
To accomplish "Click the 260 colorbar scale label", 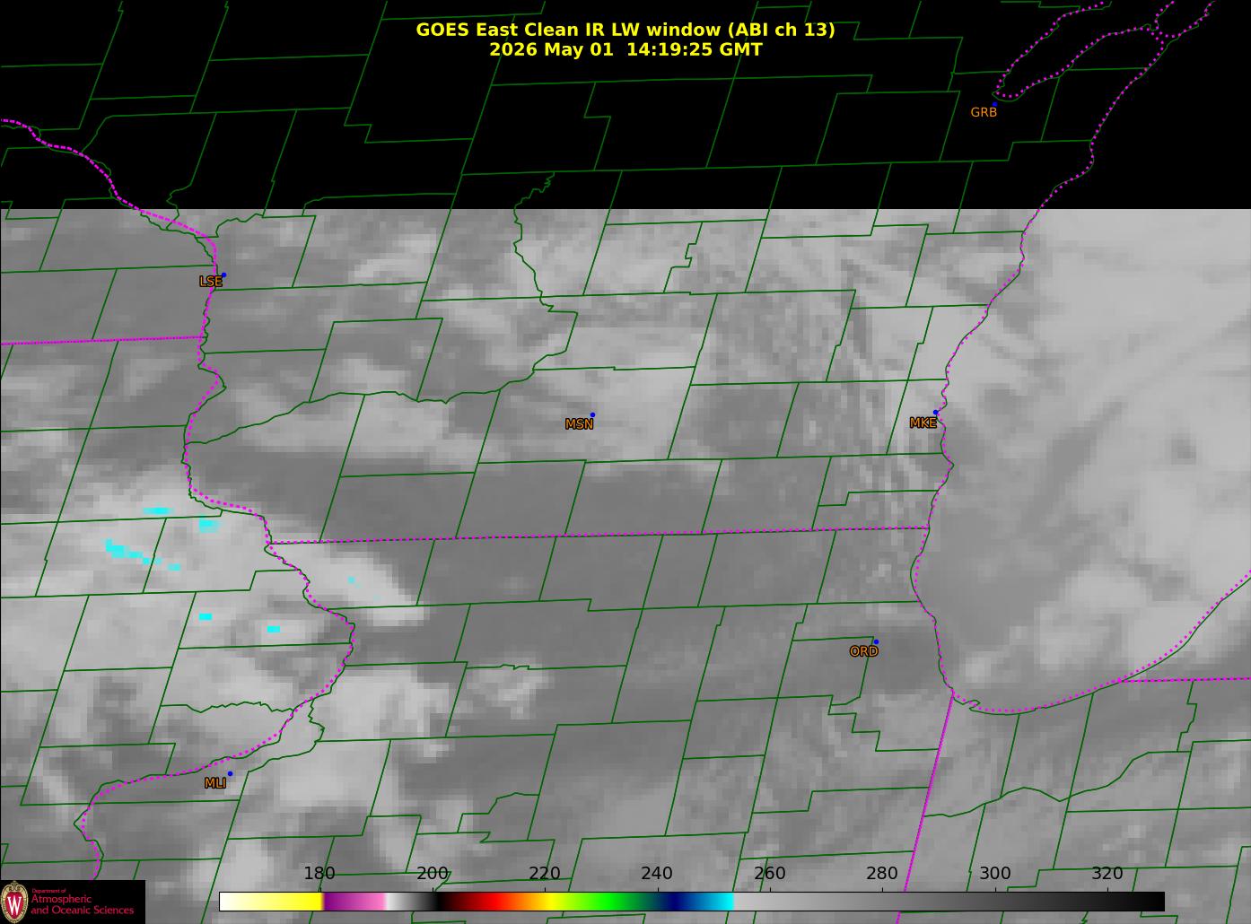I will tap(769, 874).
